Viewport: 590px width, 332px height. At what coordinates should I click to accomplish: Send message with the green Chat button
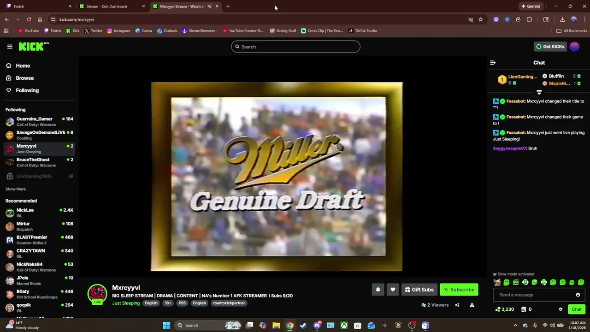point(577,309)
